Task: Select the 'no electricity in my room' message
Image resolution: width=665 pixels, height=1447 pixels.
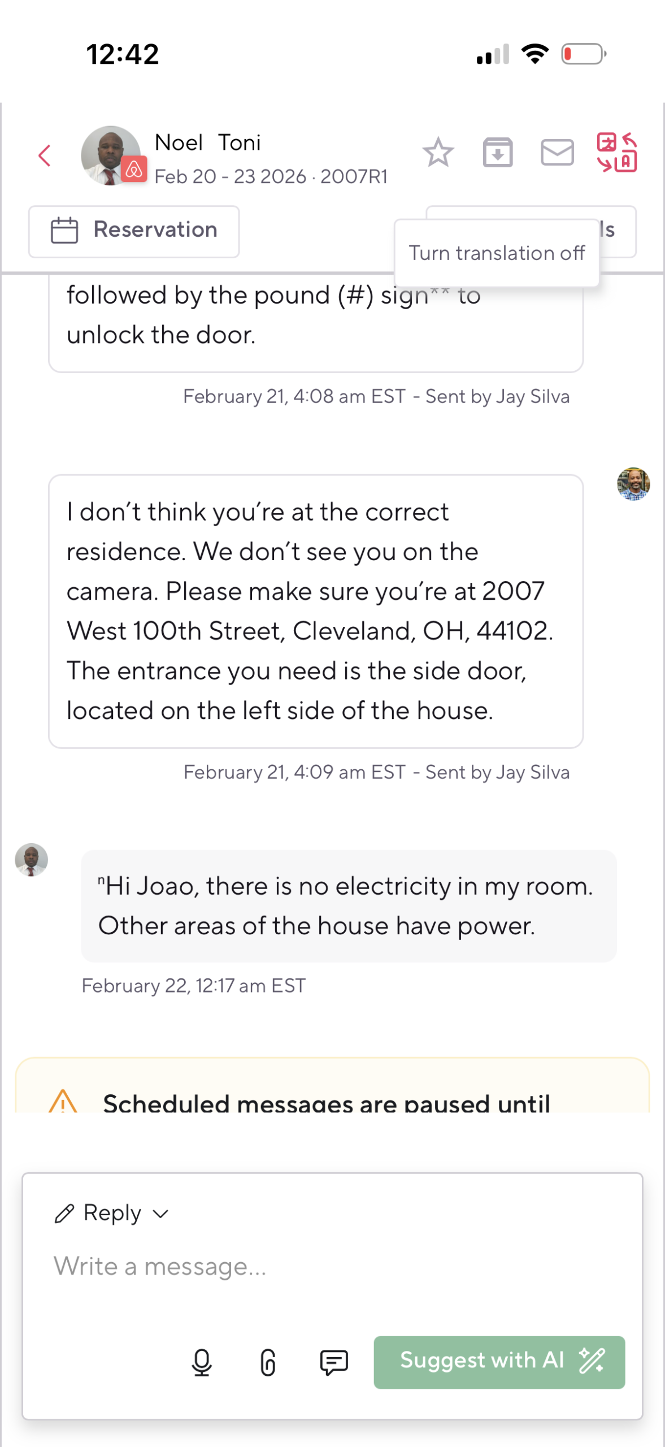Action: 348,906
